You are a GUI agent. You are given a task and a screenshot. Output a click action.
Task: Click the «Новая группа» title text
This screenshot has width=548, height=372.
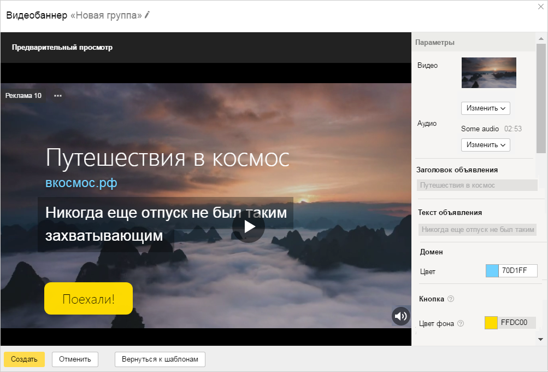tap(106, 15)
